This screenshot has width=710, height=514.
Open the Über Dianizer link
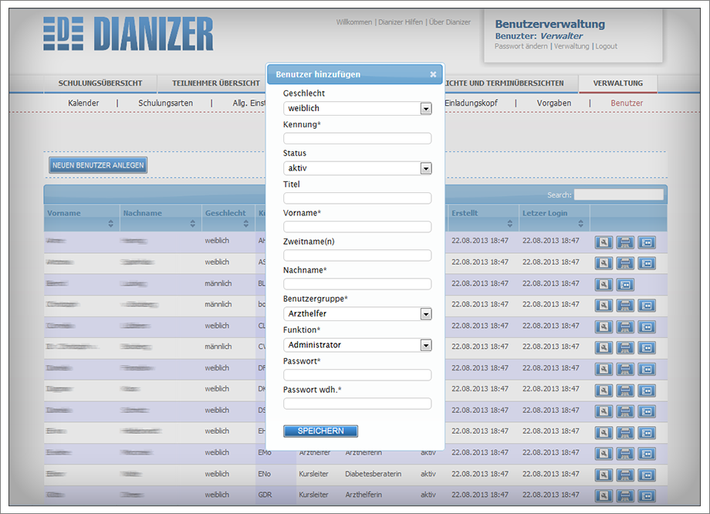pyautogui.click(x=450, y=22)
